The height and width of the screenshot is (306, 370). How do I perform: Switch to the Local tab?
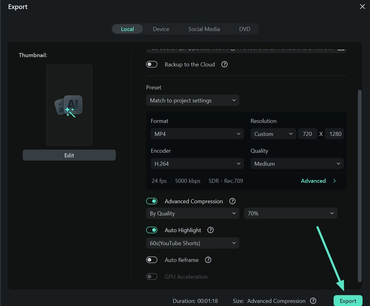click(x=127, y=29)
